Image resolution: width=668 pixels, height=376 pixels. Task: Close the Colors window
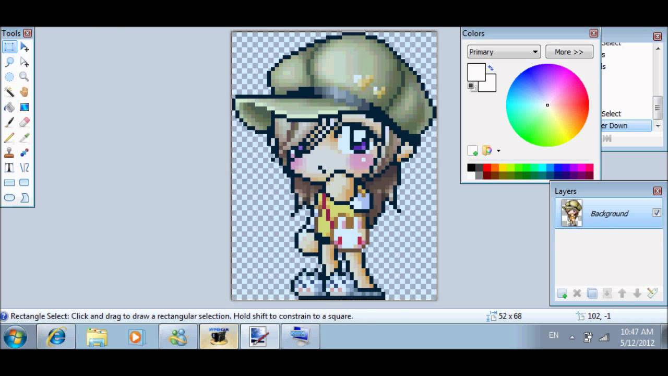[594, 33]
